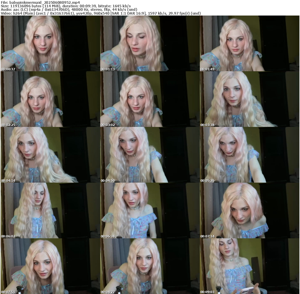Click the Size and duration info line
The image size is (300, 294).
point(66,6)
